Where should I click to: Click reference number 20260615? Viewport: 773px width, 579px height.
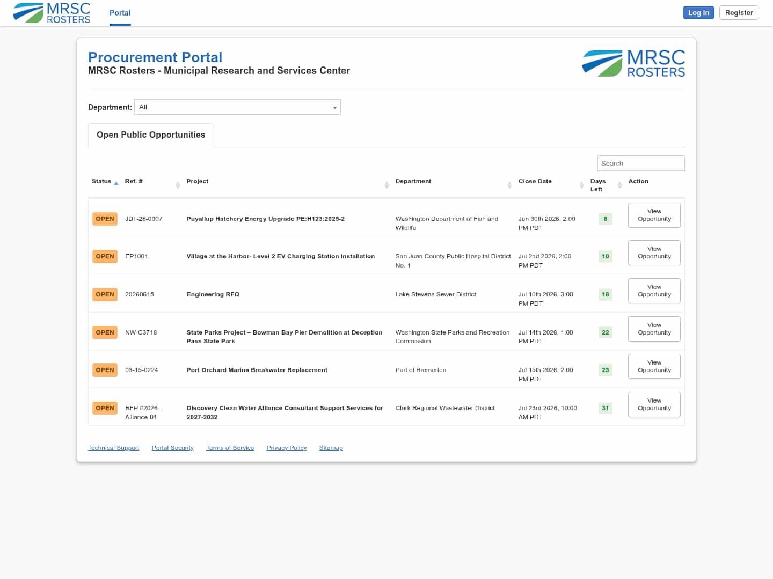[140, 294]
